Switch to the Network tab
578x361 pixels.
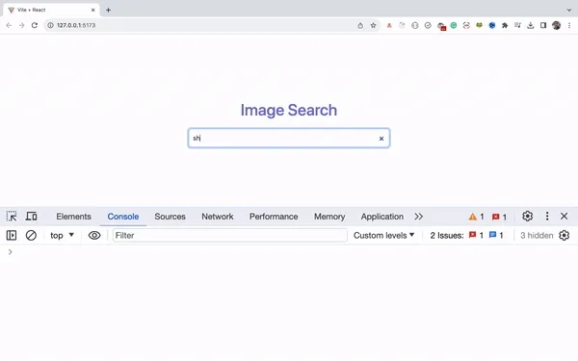pyautogui.click(x=218, y=217)
